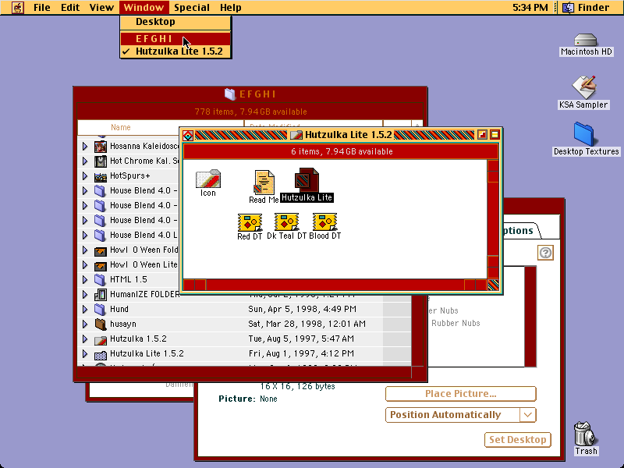
Task: Click the help question mark icon
Action: [545, 253]
